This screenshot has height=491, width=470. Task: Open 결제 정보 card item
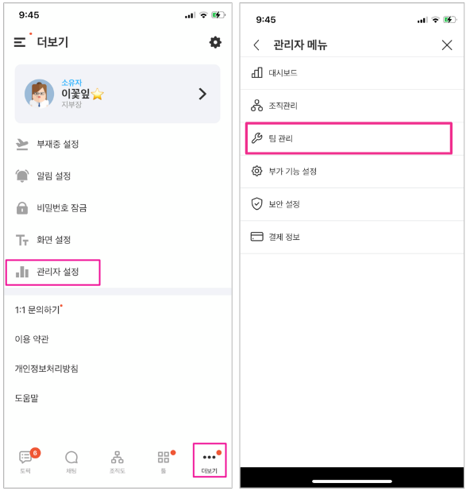352,237
